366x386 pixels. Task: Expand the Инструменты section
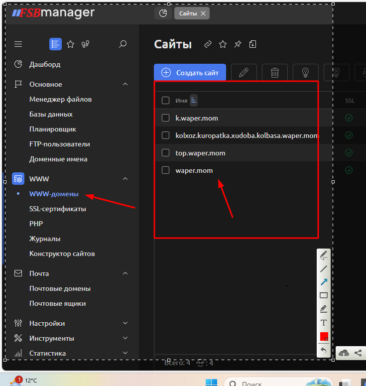pyautogui.click(x=125, y=338)
